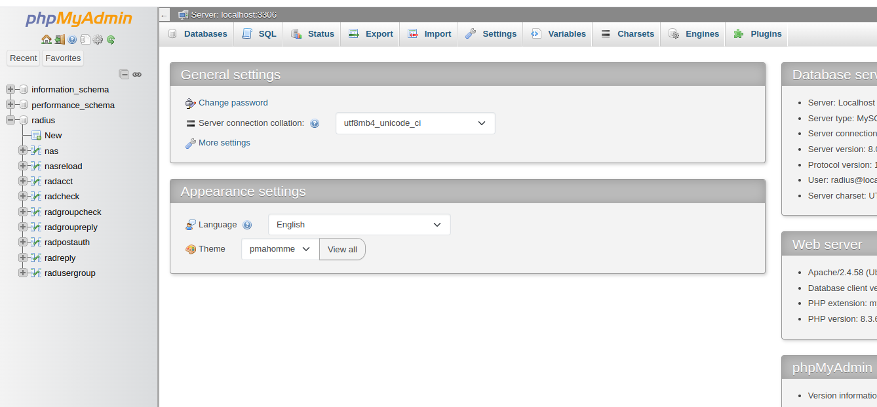Expand the radacct table node
Viewport: 877px width, 407px height.
pyautogui.click(x=23, y=180)
